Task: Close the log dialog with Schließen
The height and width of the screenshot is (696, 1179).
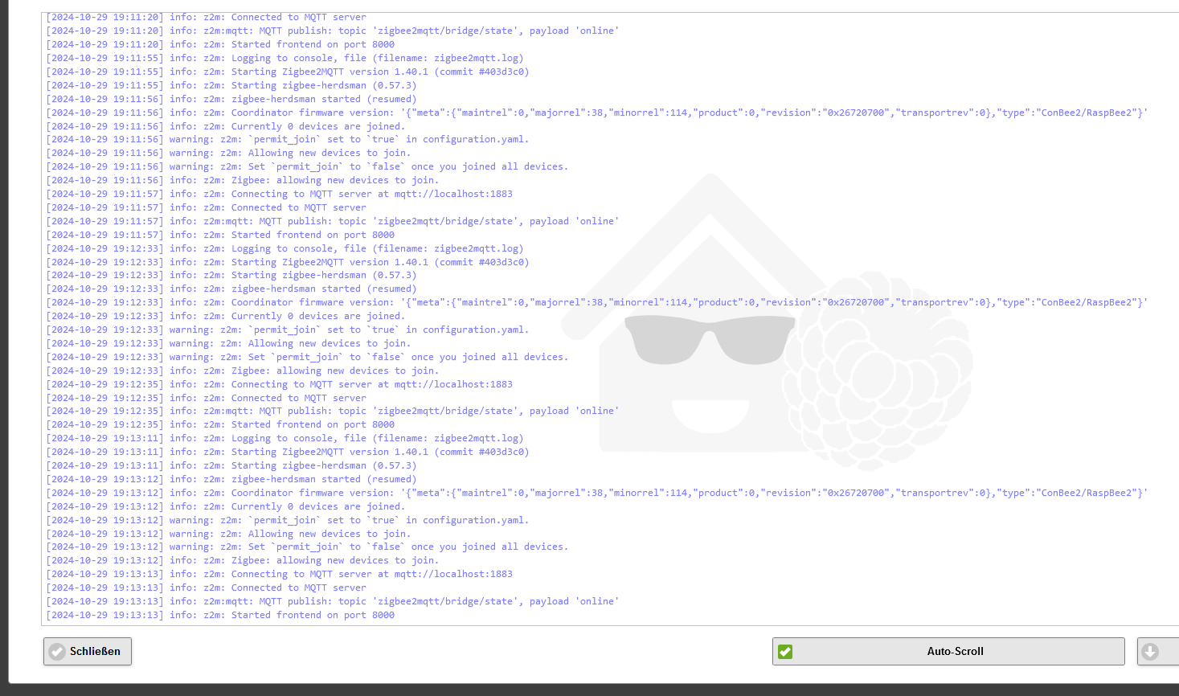Action: [x=88, y=652]
